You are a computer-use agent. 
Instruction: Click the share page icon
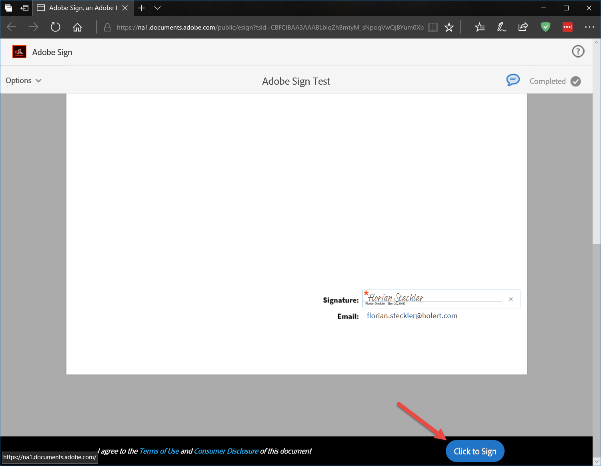tap(523, 27)
